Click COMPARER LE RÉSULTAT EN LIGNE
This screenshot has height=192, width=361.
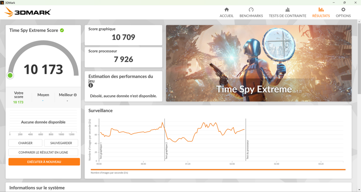click(43, 152)
